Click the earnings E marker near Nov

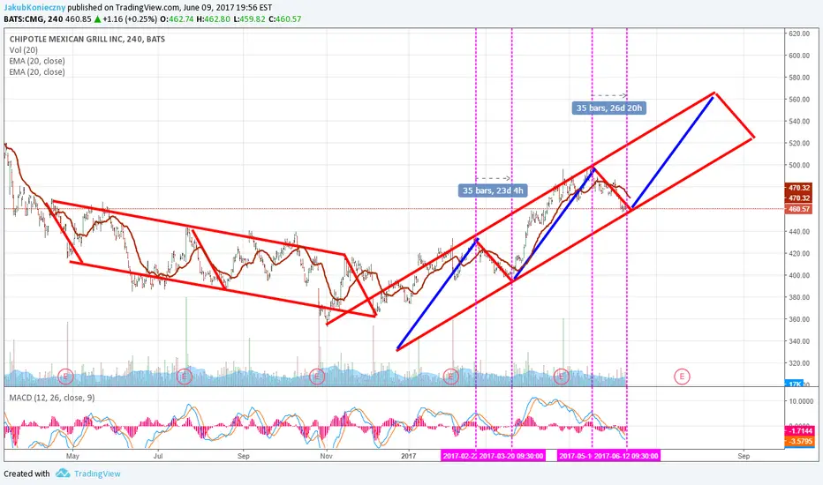(316, 376)
